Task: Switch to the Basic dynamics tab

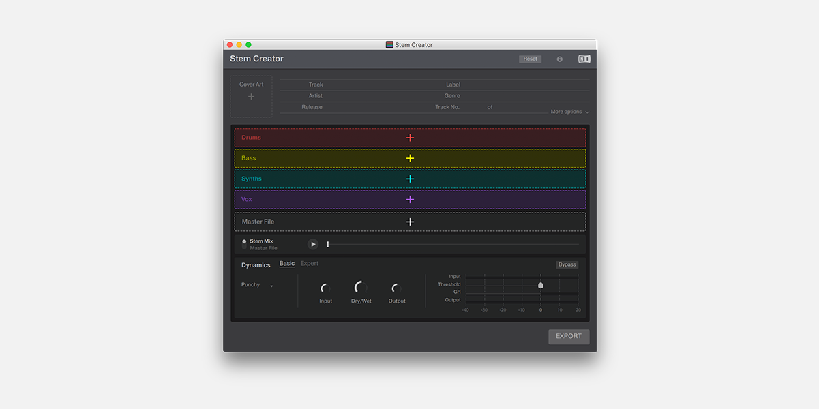Action: pos(287,264)
